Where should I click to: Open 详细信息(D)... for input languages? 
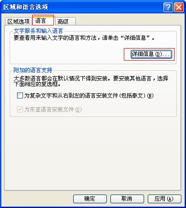point(151,54)
